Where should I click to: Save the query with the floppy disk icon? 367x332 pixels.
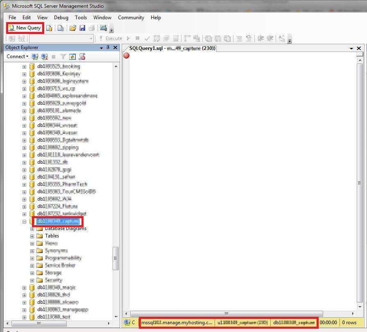(x=82, y=28)
